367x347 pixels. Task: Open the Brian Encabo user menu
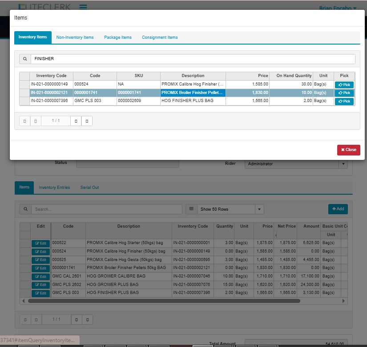(x=338, y=8)
